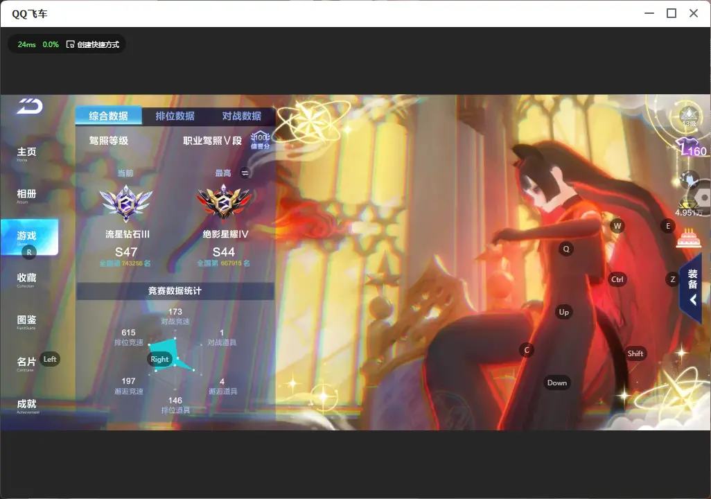Expand the 装备 equipment side panel
Viewport: 711px width, 499px height.
click(x=692, y=287)
